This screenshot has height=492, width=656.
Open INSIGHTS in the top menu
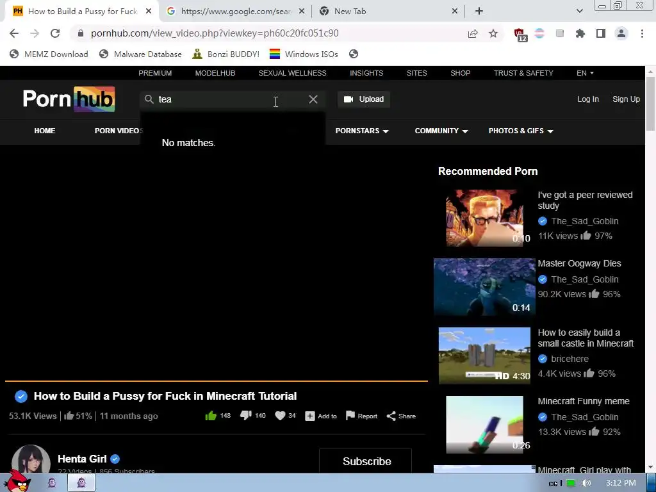[x=366, y=73]
